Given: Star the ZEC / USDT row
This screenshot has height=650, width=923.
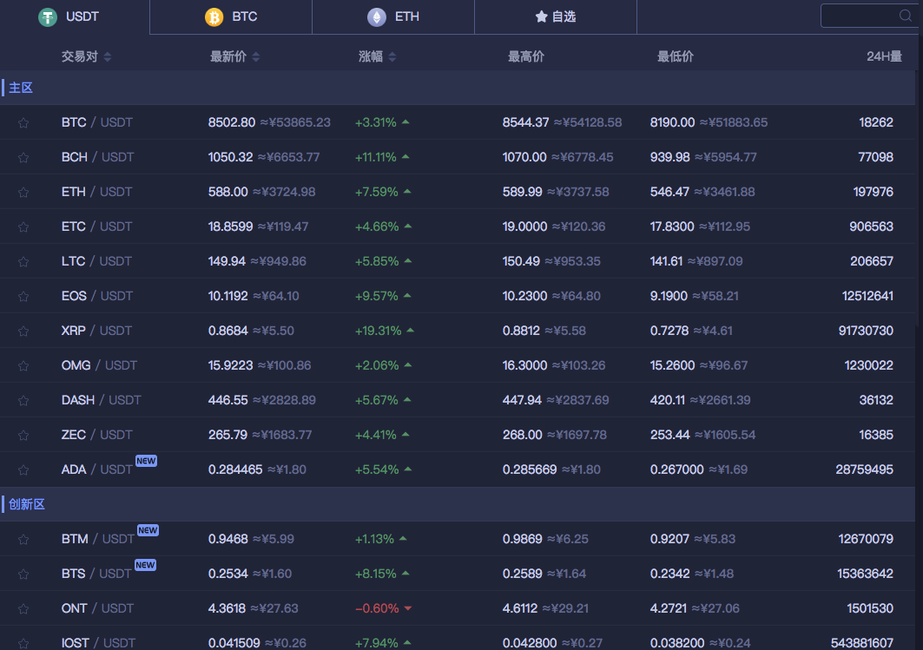Looking at the screenshot, I should (23, 436).
